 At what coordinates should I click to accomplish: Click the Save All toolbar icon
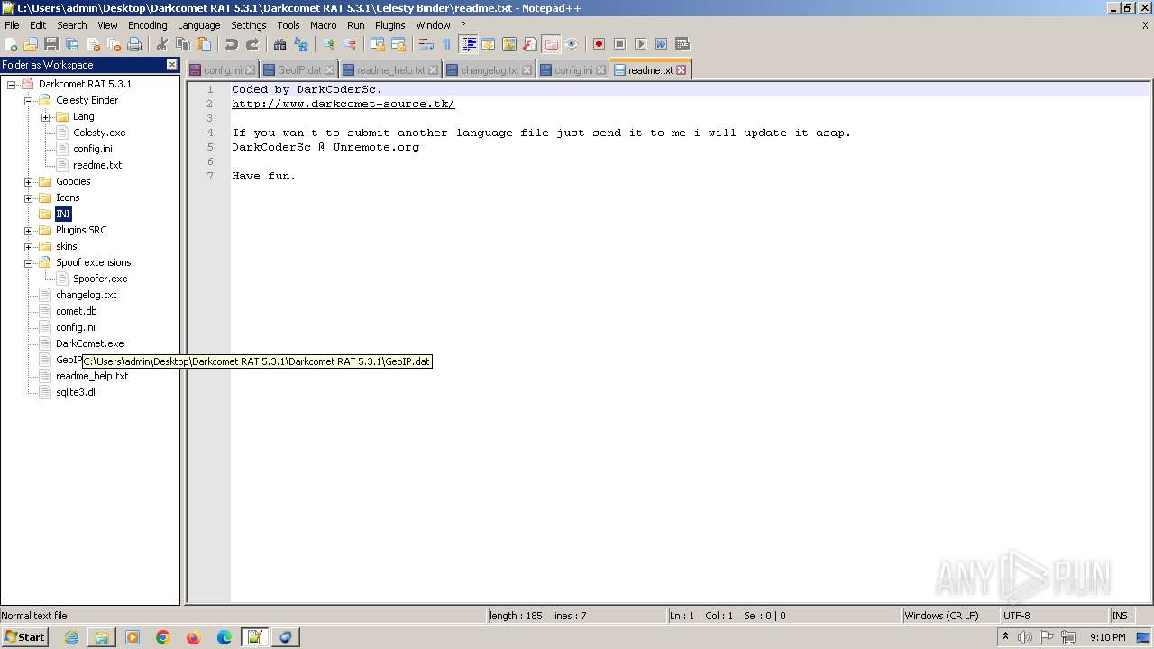pyautogui.click(x=72, y=44)
